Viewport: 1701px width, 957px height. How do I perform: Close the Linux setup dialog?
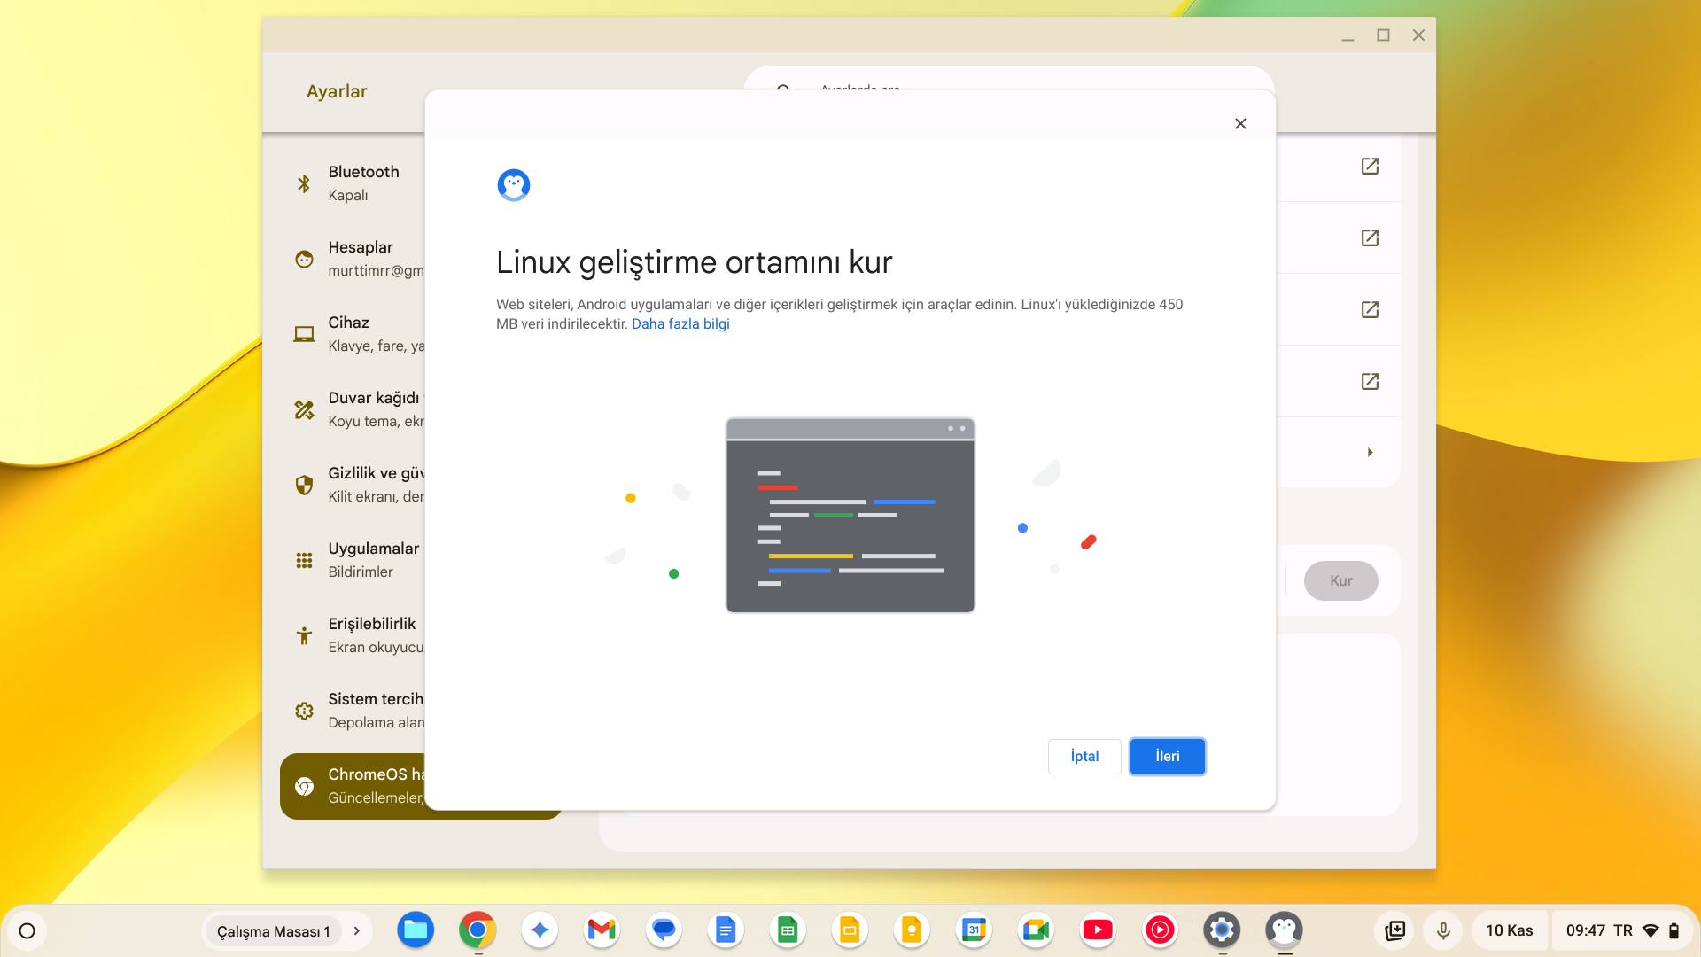tap(1240, 124)
